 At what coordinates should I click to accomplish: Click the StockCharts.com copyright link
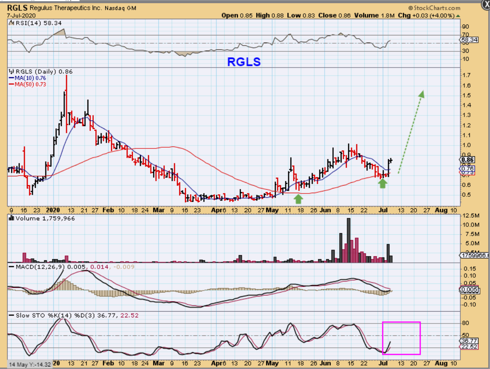click(x=434, y=8)
